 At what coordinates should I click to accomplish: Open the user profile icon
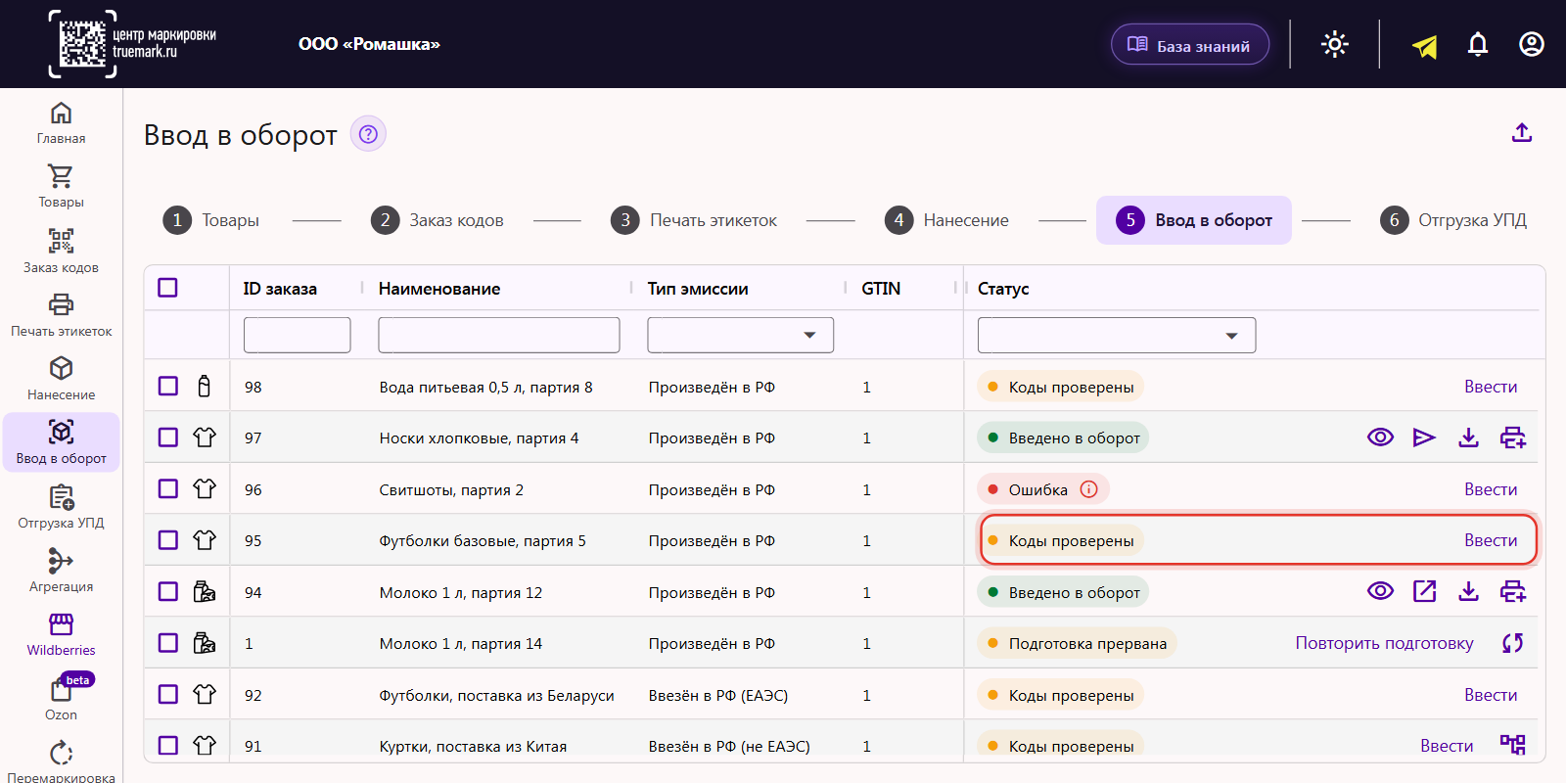click(x=1532, y=44)
